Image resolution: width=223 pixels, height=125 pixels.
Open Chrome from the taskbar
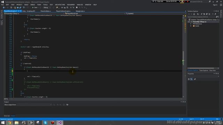9,123
